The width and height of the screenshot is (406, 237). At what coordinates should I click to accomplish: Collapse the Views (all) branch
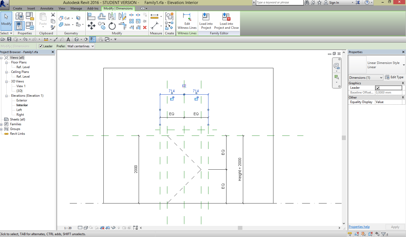[2, 57]
